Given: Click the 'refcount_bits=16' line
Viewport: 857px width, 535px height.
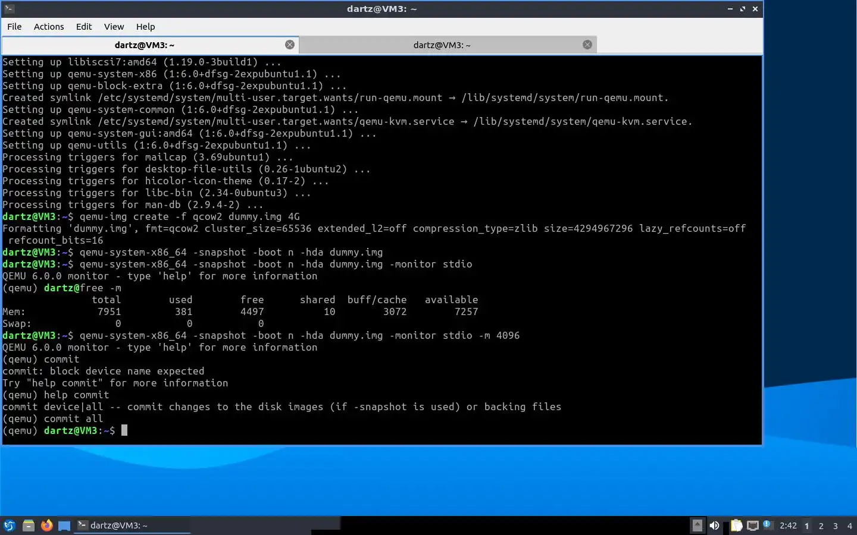Looking at the screenshot, I should (x=56, y=240).
